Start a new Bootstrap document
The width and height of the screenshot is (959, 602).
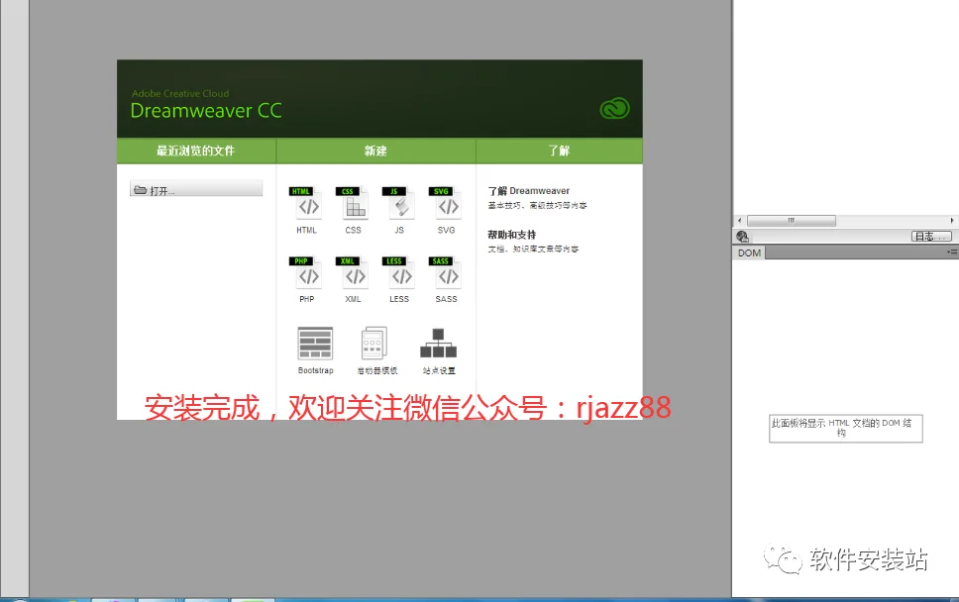[x=316, y=351]
